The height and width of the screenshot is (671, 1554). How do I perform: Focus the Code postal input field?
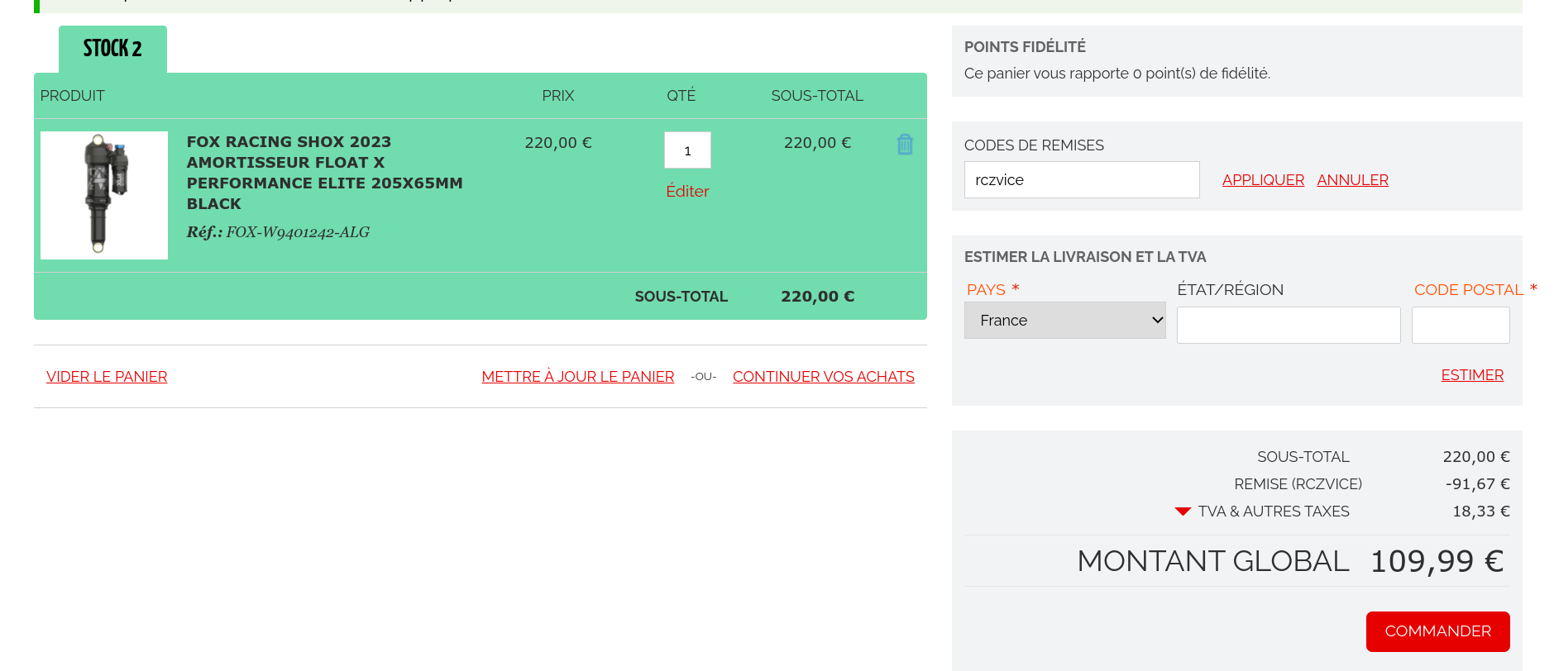point(1461,325)
